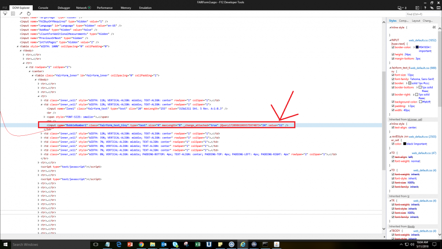Open the Performance tab
The width and height of the screenshot is (442, 249).
click(x=105, y=8)
